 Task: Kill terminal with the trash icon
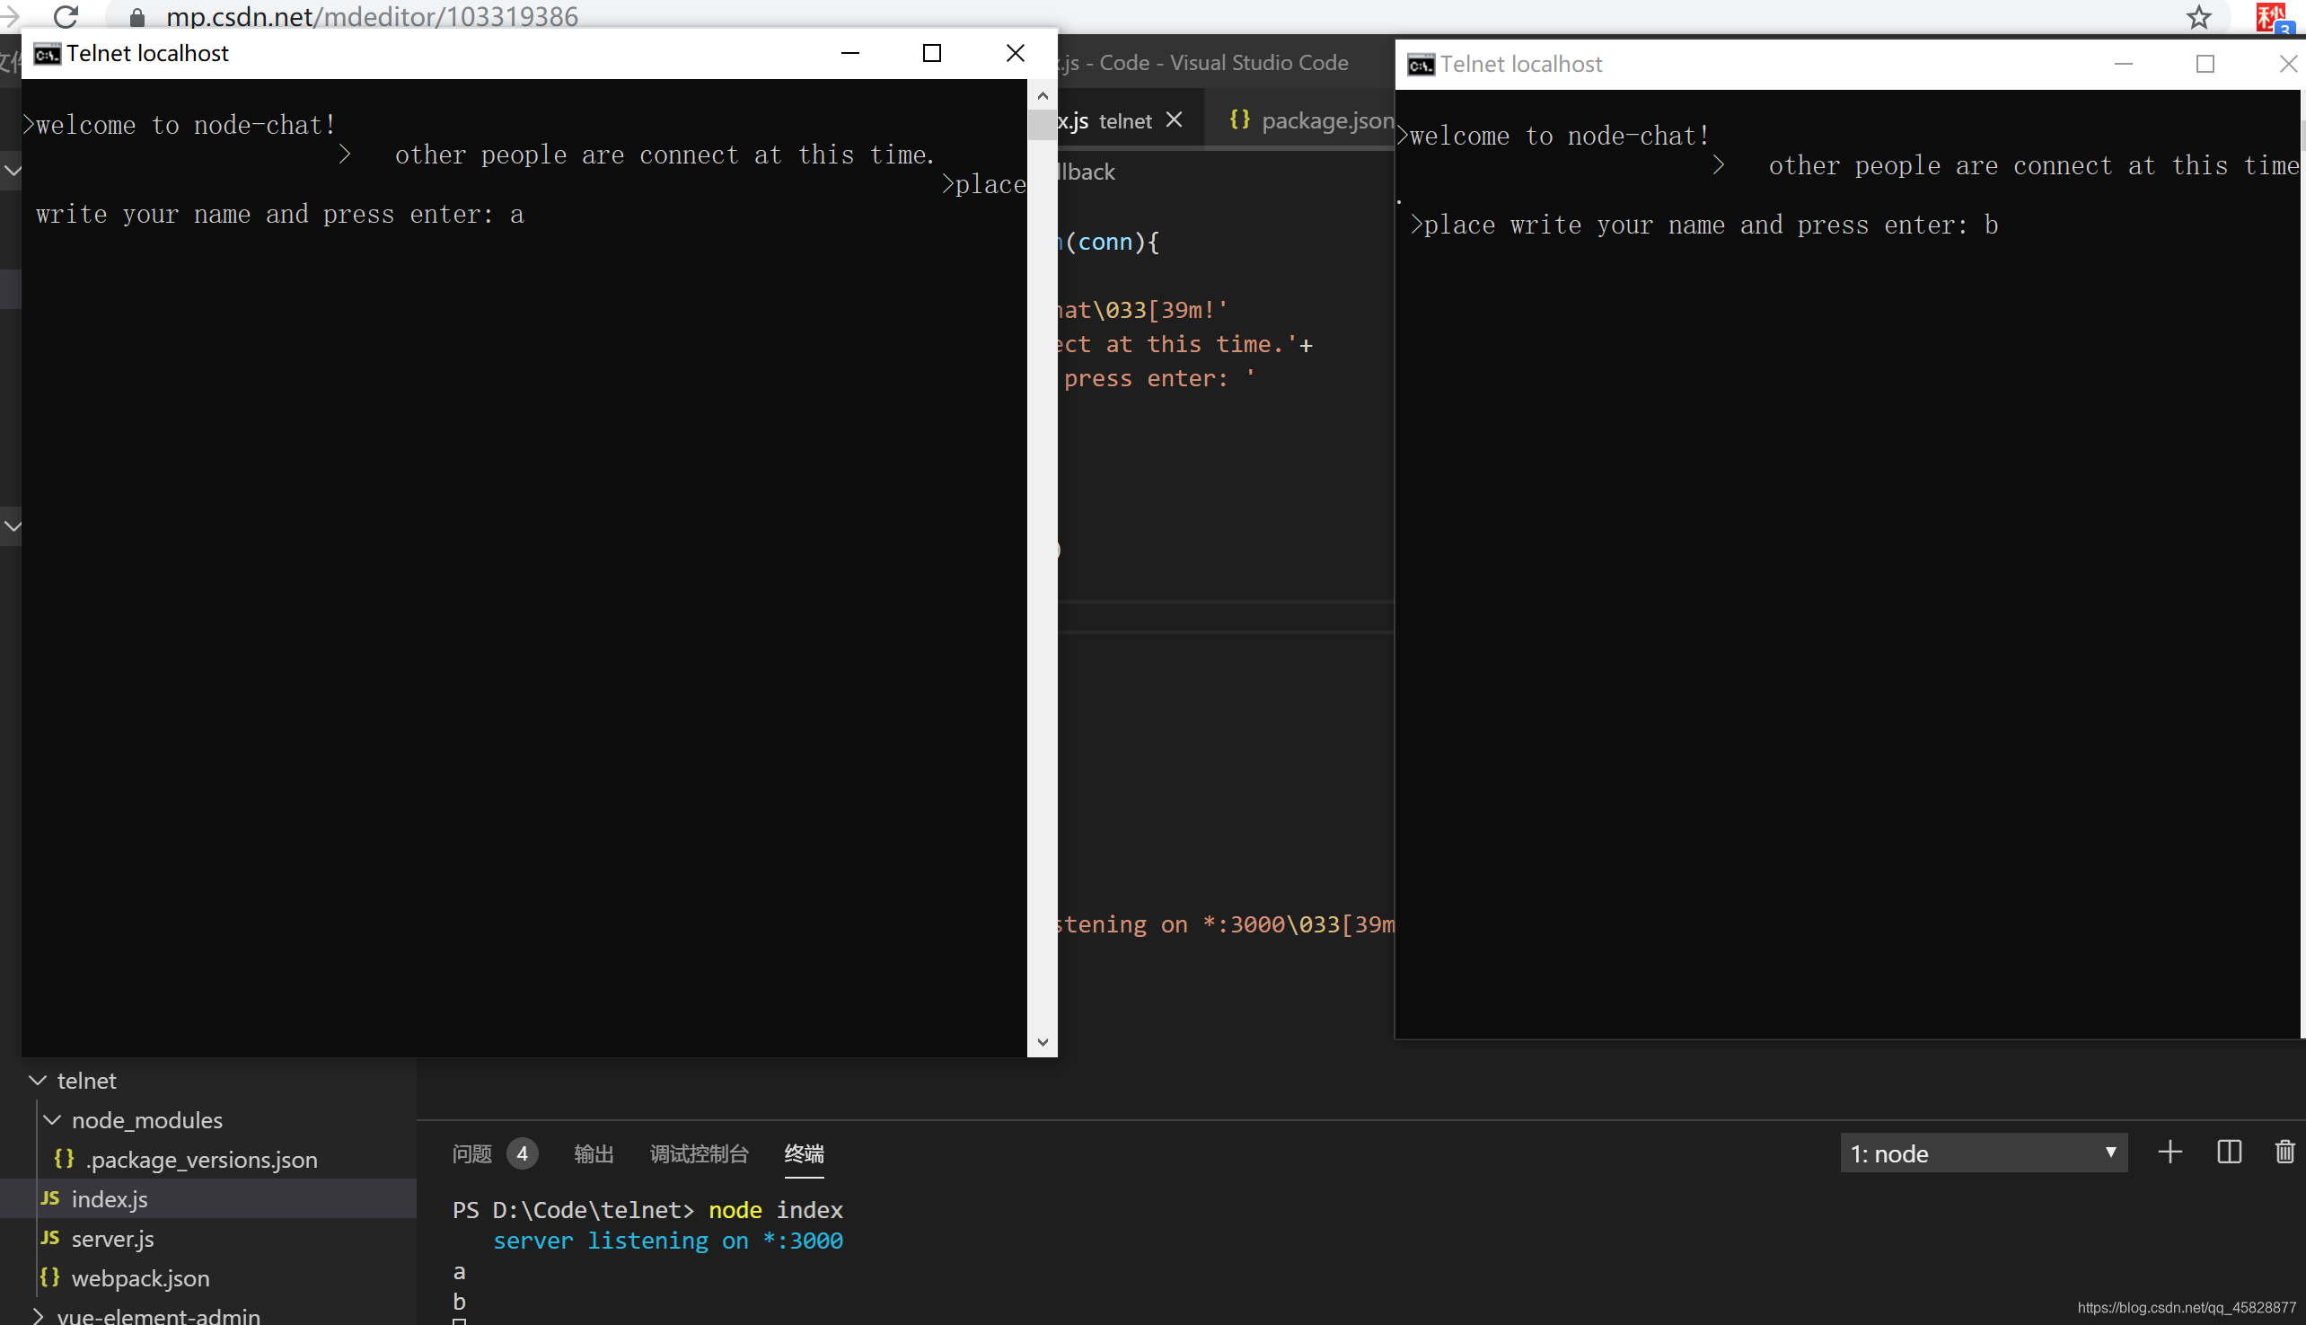[2284, 1153]
